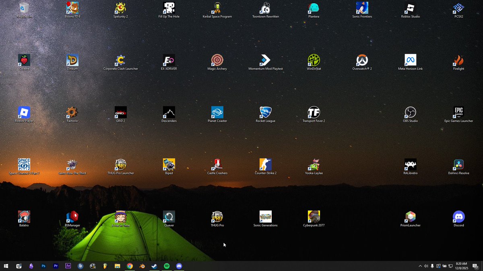Select the Planet Coaster desktop icon
Image resolution: width=483 pixels, height=271 pixels.
217,114
